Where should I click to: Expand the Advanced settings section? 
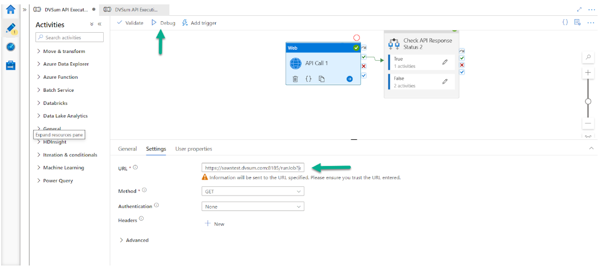(134, 240)
